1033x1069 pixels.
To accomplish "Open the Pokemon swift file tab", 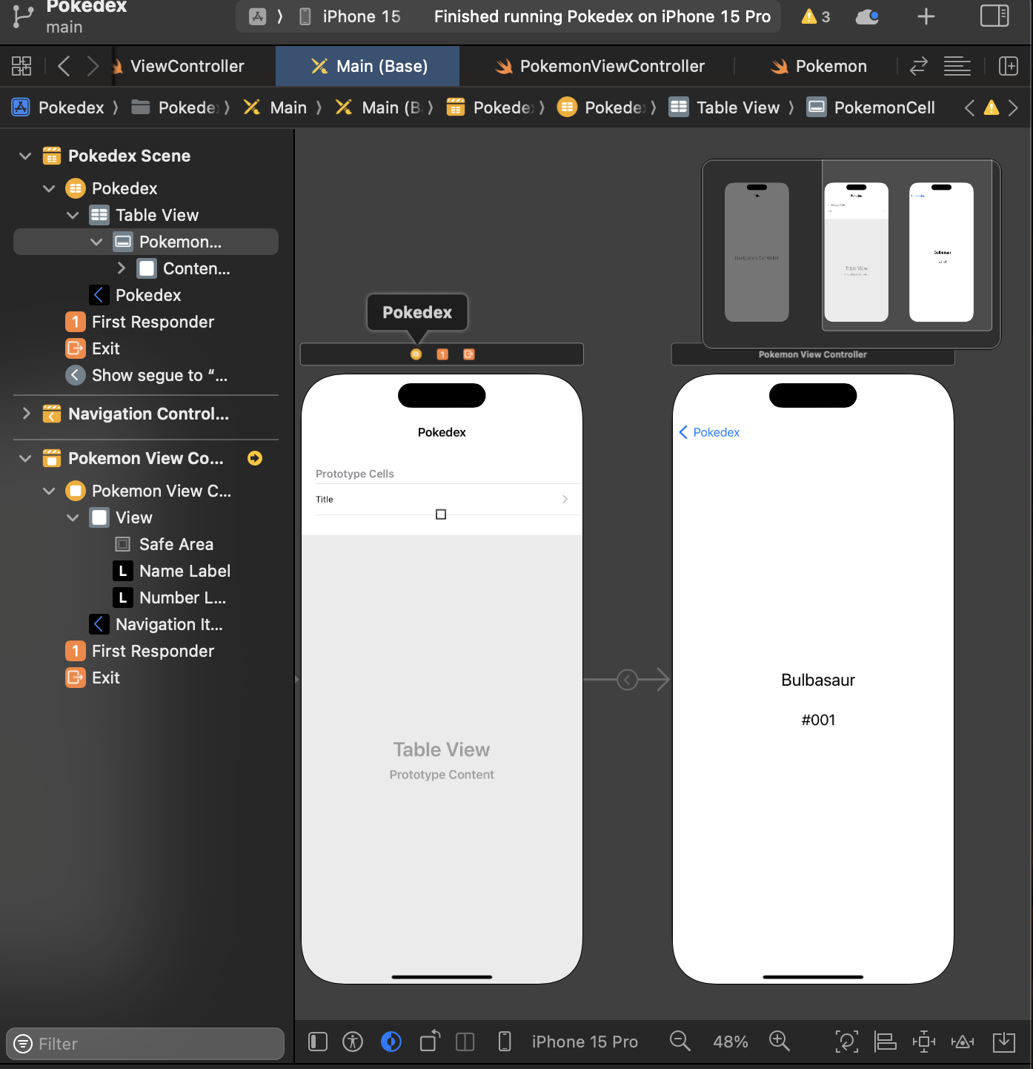I will tap(818, 66).
